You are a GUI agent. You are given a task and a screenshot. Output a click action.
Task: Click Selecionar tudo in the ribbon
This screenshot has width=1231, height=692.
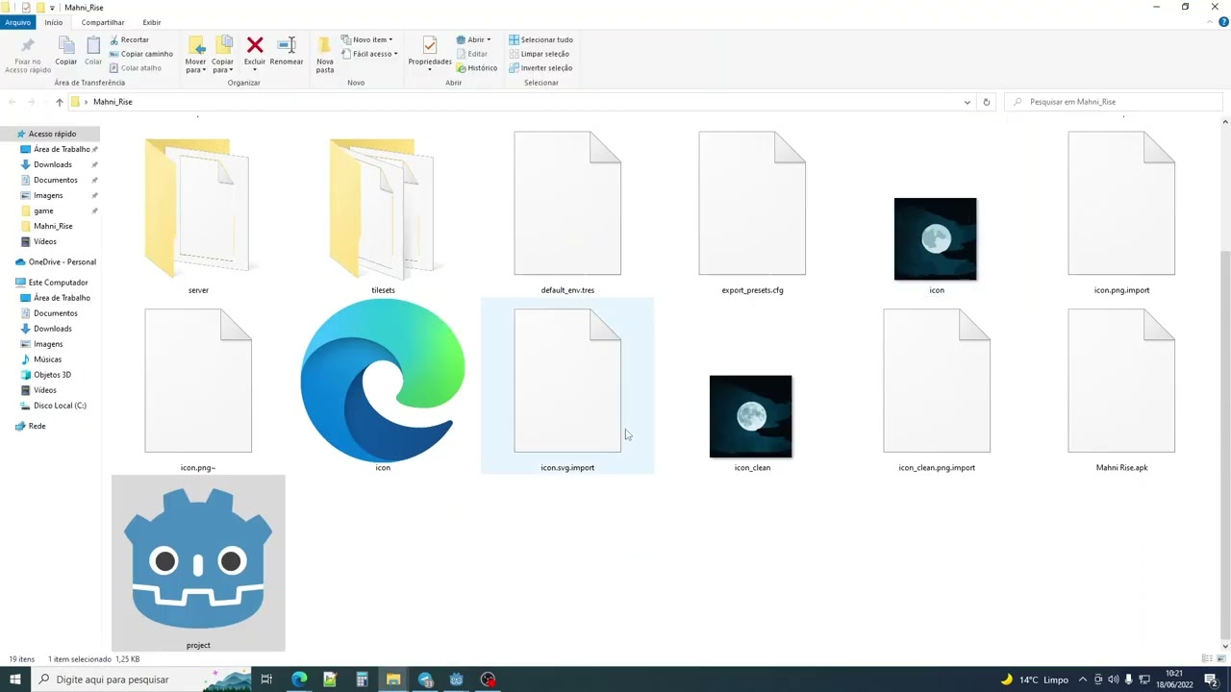tap(541, 39)
